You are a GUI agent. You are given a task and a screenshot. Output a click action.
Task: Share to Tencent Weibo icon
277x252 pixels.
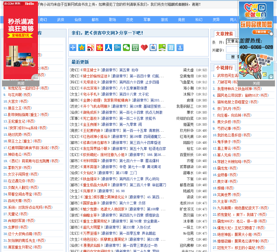pos(117,48)
